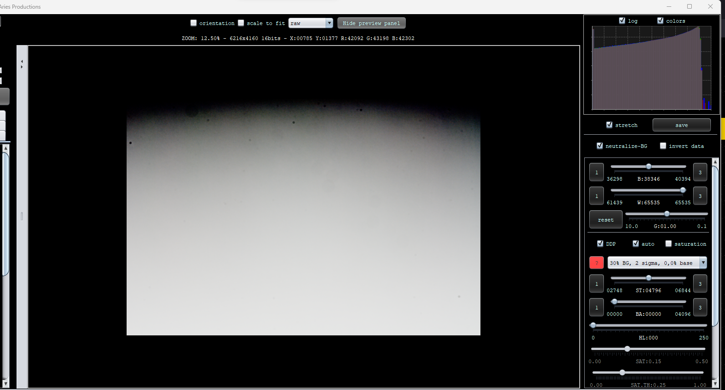Click the white point W:65535 slider
Viewport: 725px width, 390px height.
(648, 190)
